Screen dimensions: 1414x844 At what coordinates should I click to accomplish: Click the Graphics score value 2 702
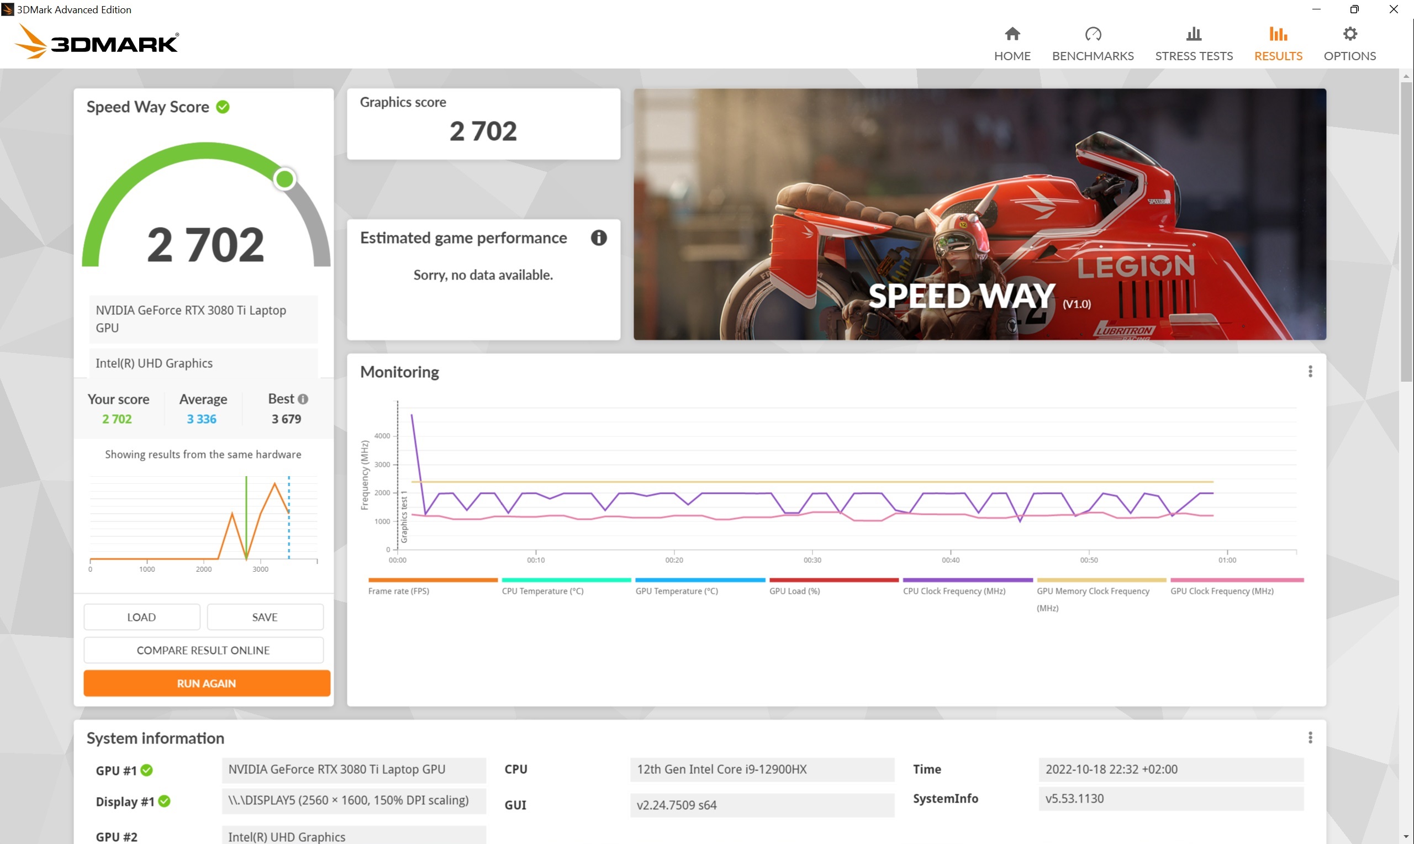483,131
